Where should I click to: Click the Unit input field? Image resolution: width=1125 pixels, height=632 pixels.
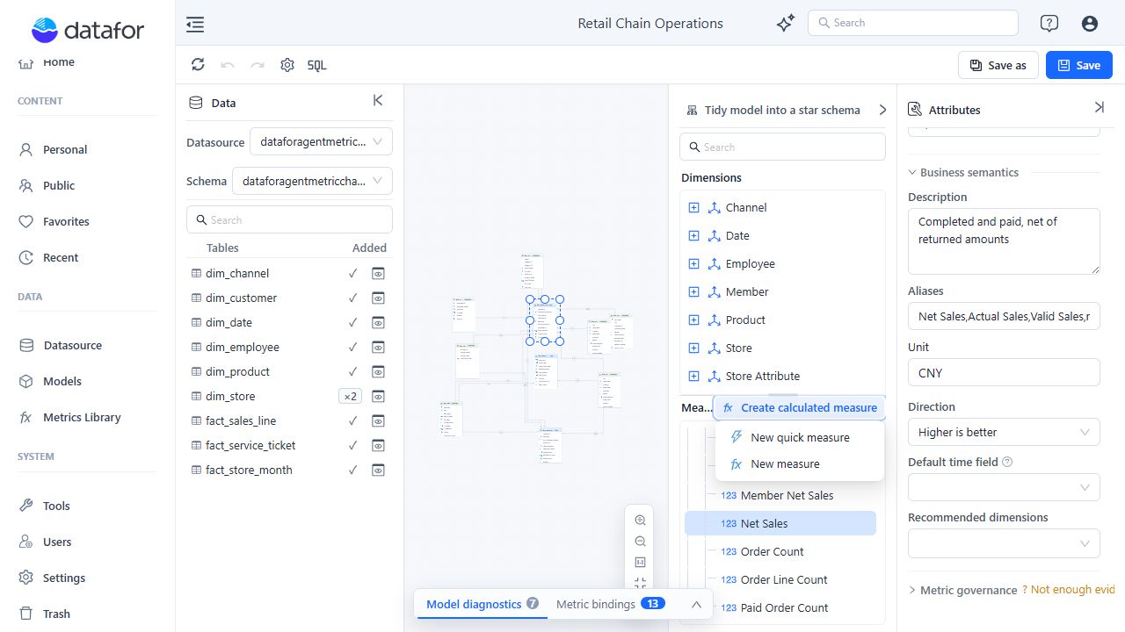[1004, 372]
